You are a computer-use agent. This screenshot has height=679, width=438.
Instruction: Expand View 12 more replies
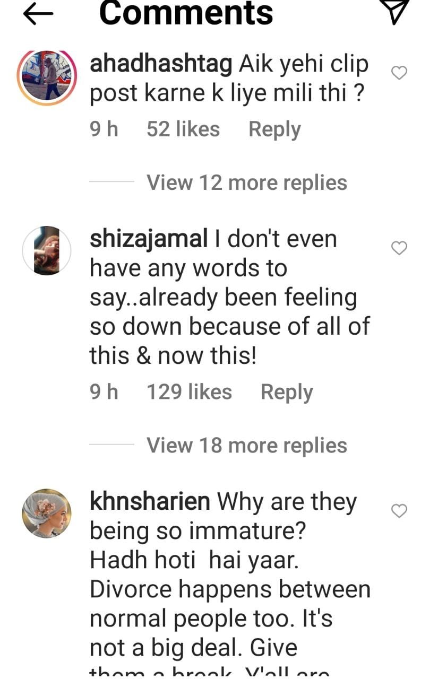coord(246,182)
